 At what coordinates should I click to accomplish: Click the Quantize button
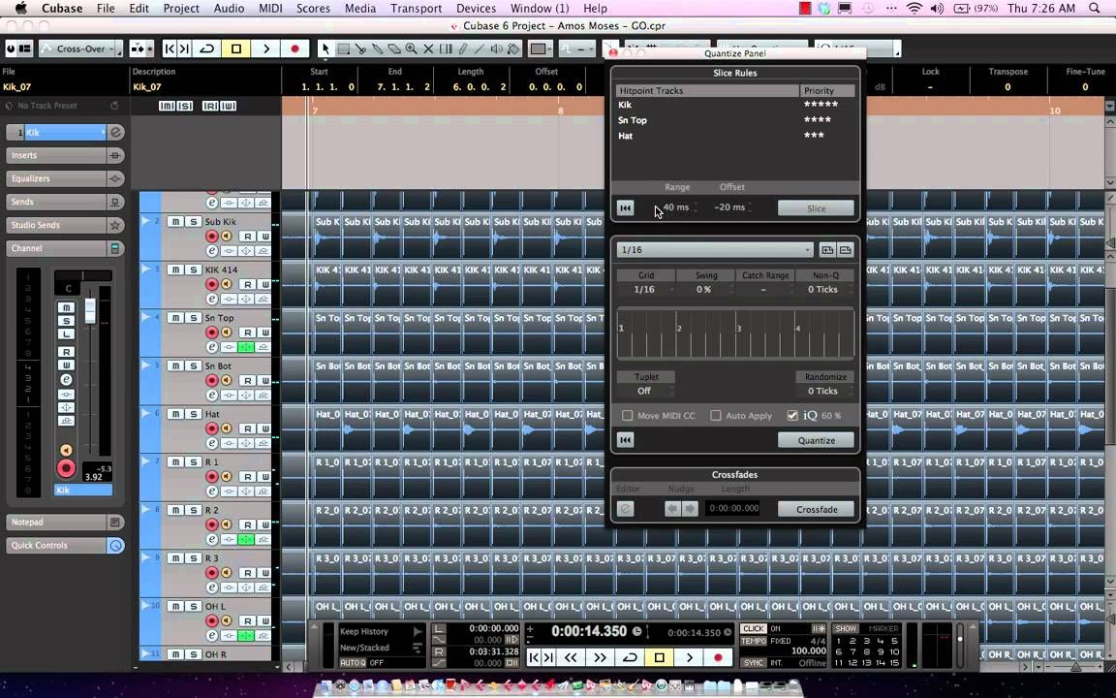point(817,440)
